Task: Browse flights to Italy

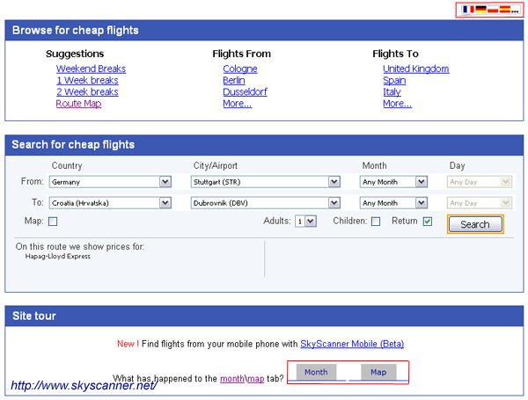Action: pyautogui.click(x=392, y=91)
